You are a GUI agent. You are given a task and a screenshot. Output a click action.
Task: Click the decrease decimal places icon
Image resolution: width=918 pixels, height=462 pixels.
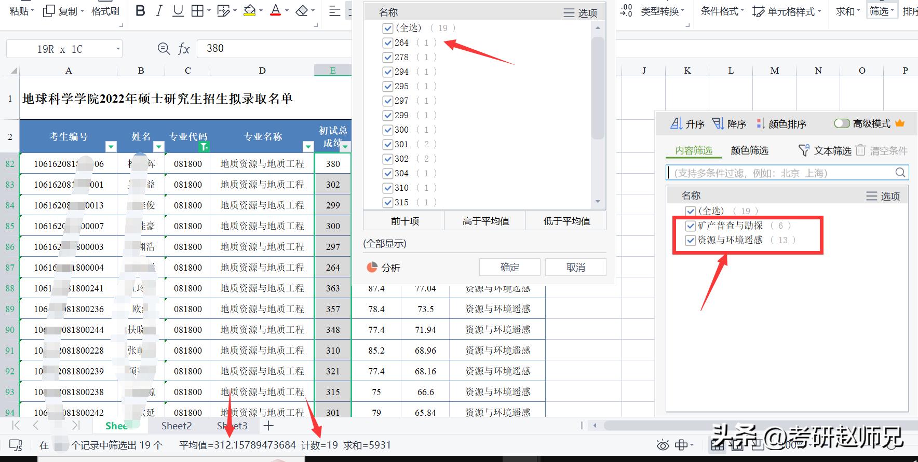(626, 10)
